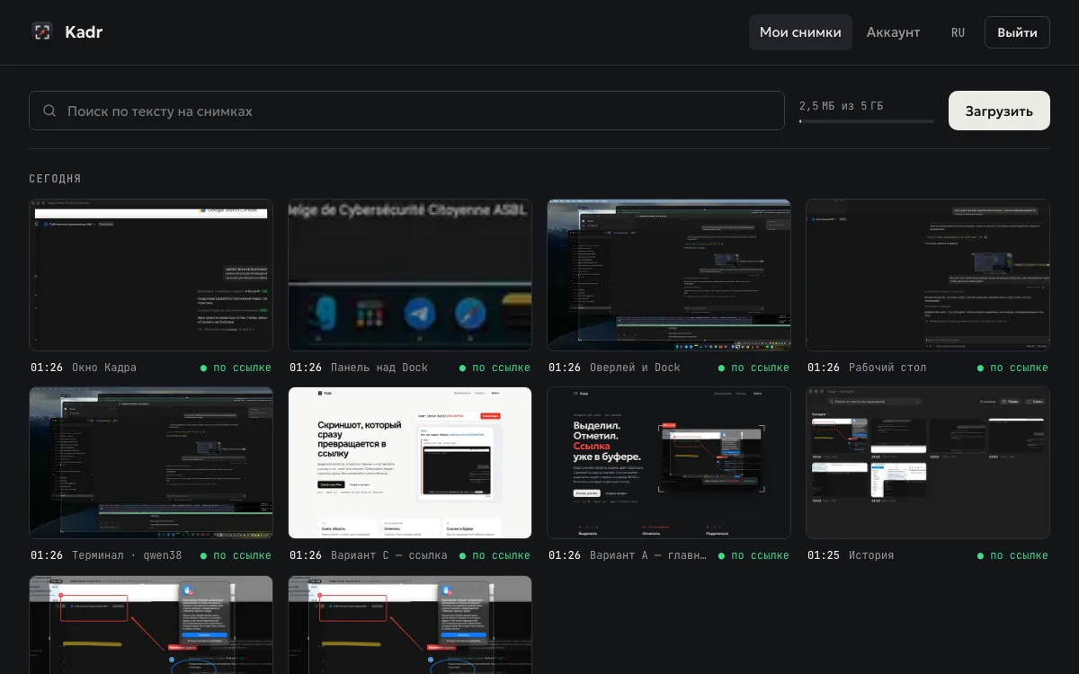Open the Мои снимки tab
This screenshot has width=1079, height=674.
(800, 32)
